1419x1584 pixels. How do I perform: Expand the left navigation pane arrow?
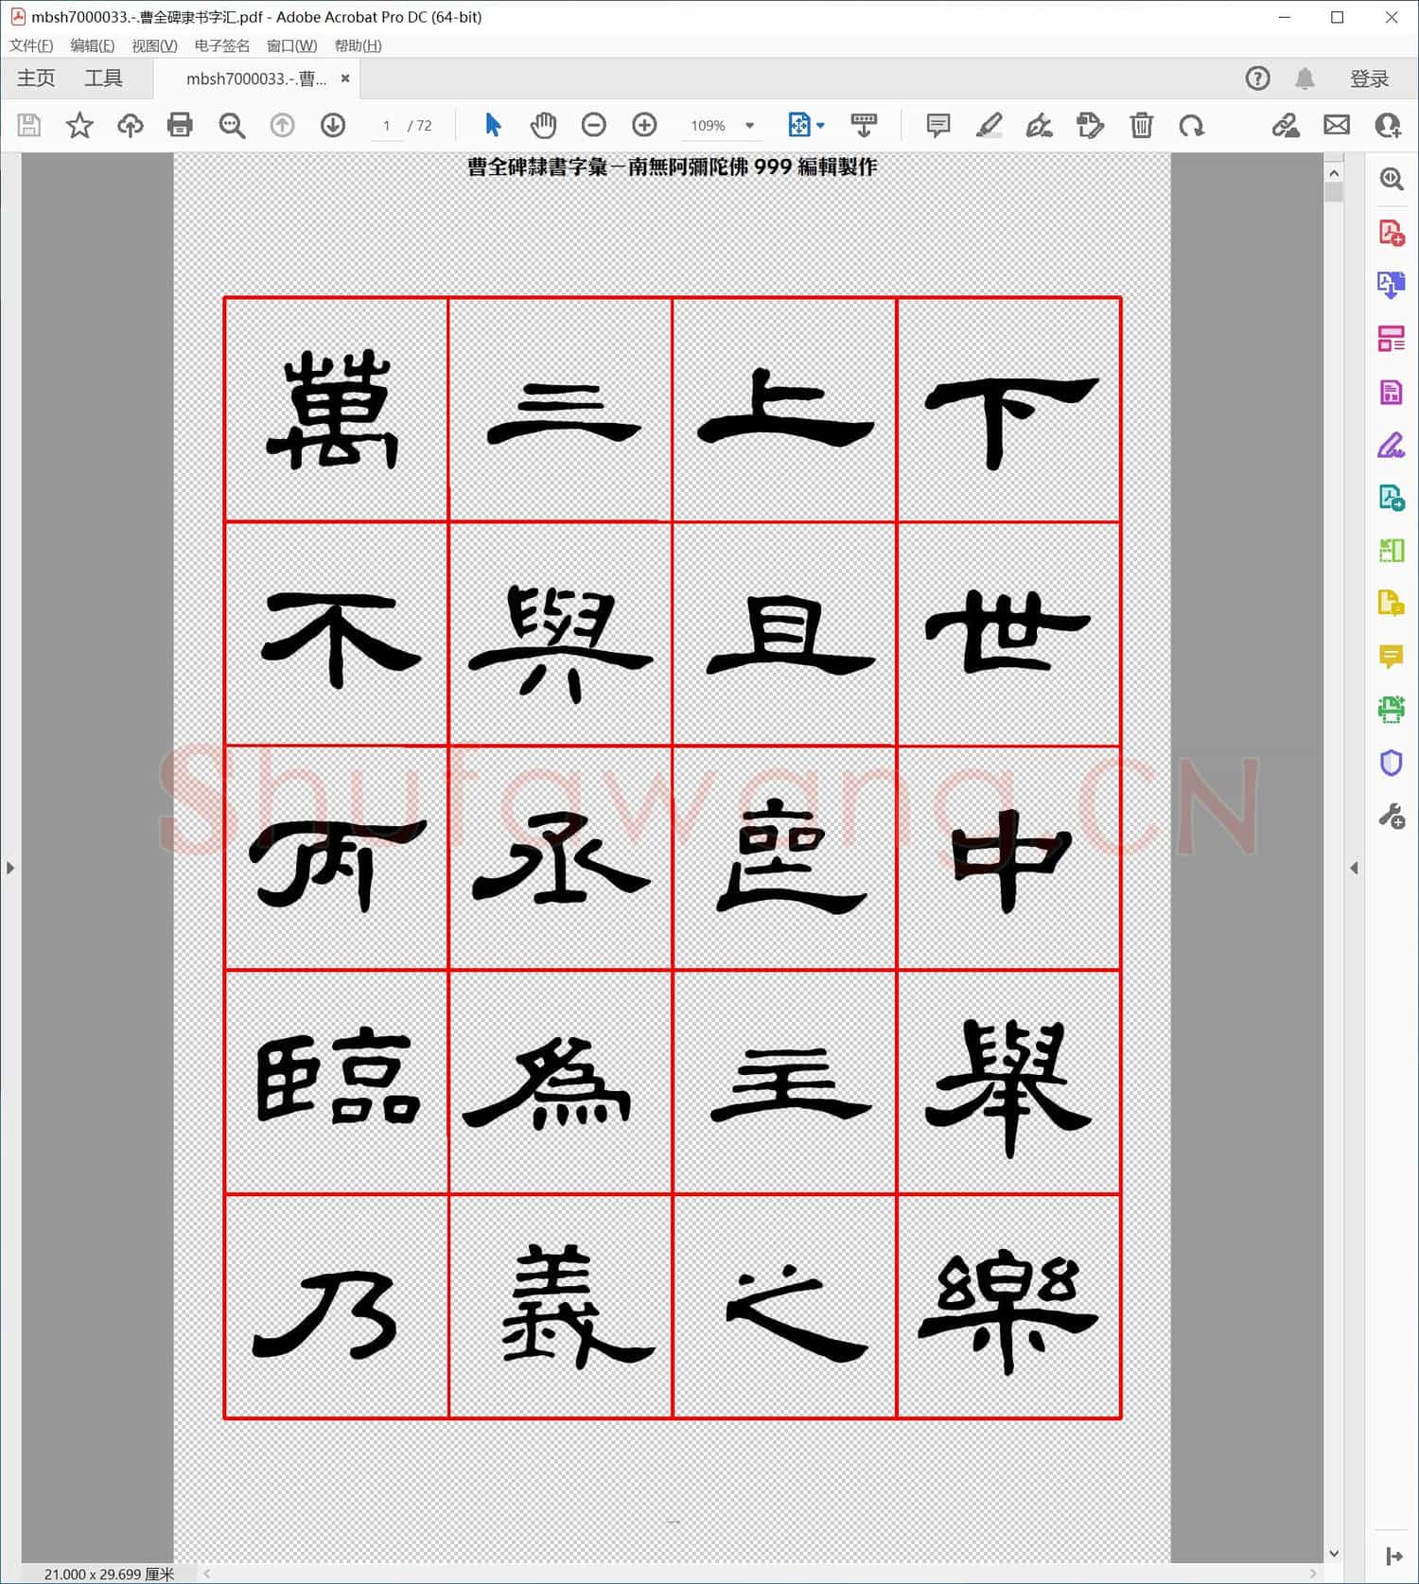pos(10,868)
